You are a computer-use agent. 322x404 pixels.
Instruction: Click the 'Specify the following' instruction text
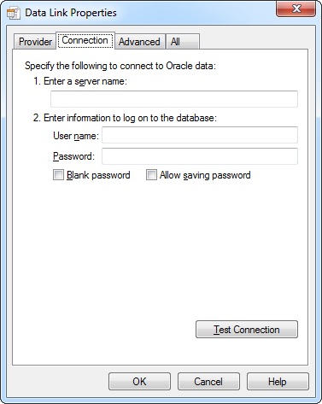120,66
